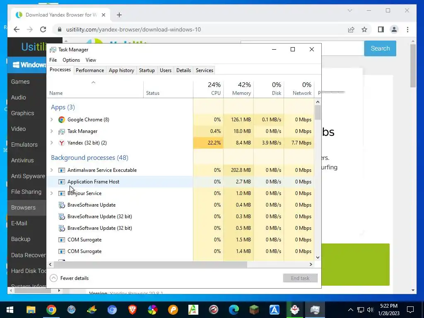Viewport: 424px width, 318px height.
Task: Open Windows Start button
Action: (x=10, y=310)
